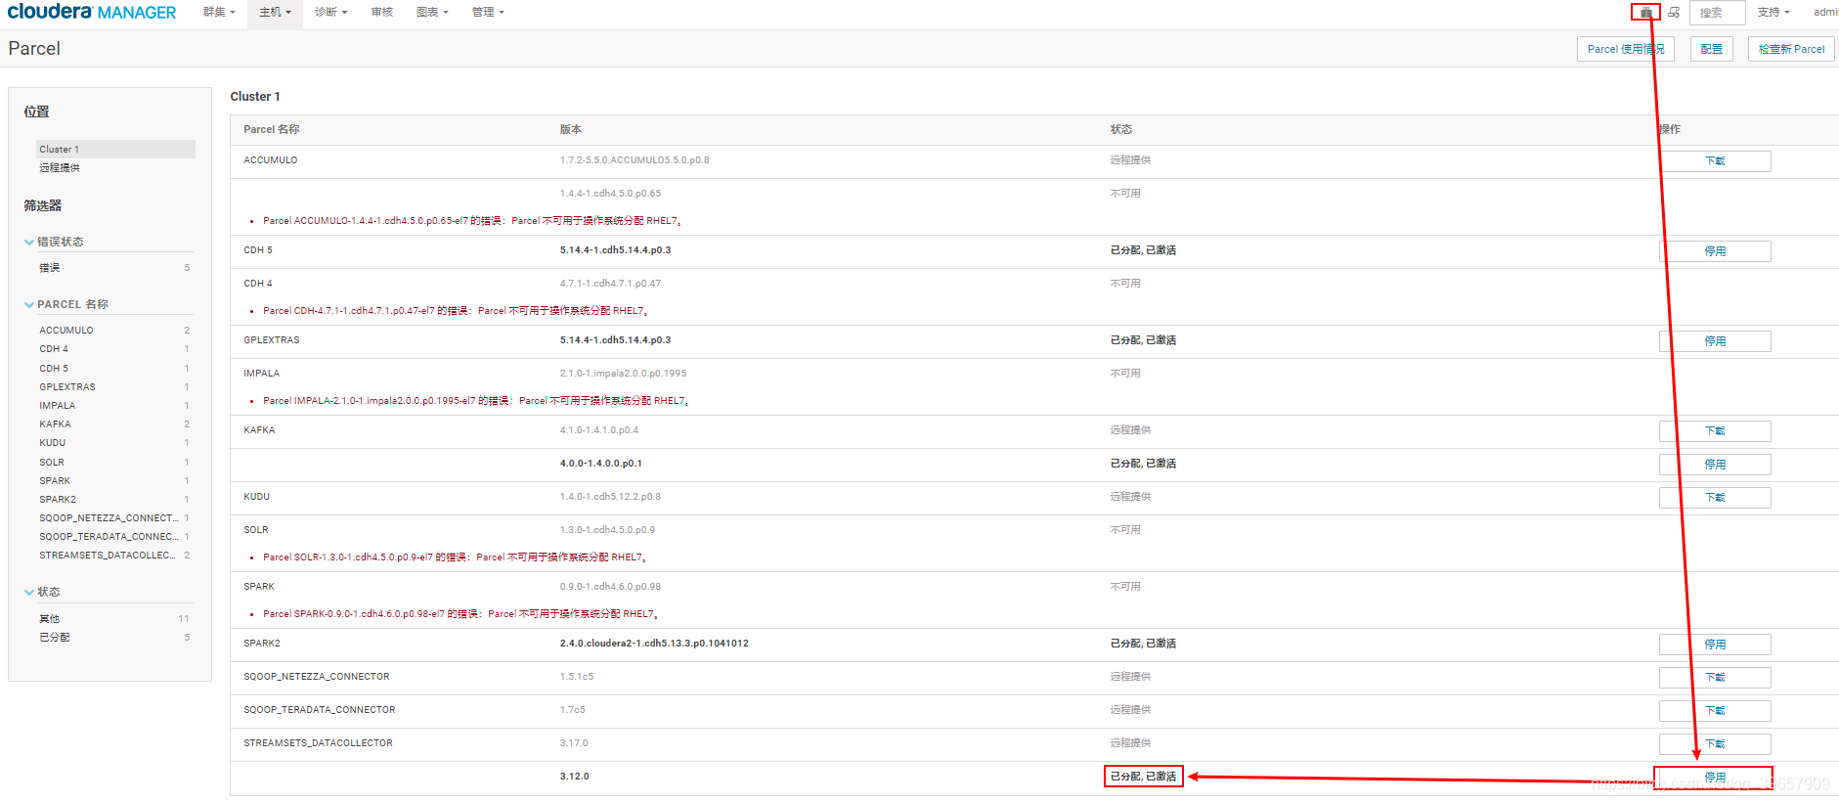Open the 主机 (Hosts) dropdown menu

[275, 13]
